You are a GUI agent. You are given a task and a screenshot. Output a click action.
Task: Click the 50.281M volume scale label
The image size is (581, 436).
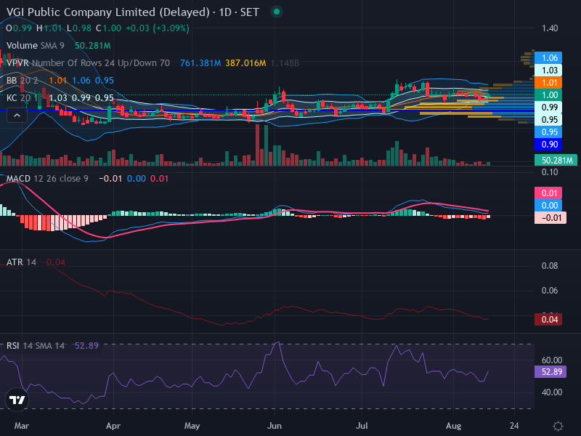pyautogui.click(x=556, y=160)
